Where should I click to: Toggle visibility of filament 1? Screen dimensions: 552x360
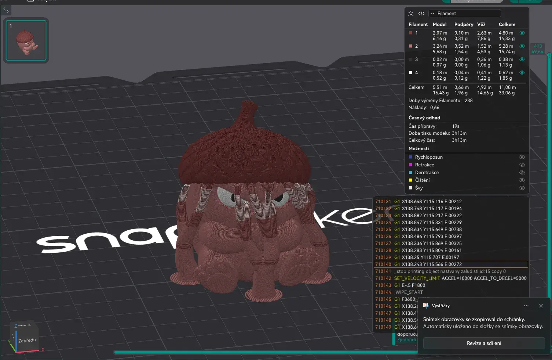tap(522, 33)
